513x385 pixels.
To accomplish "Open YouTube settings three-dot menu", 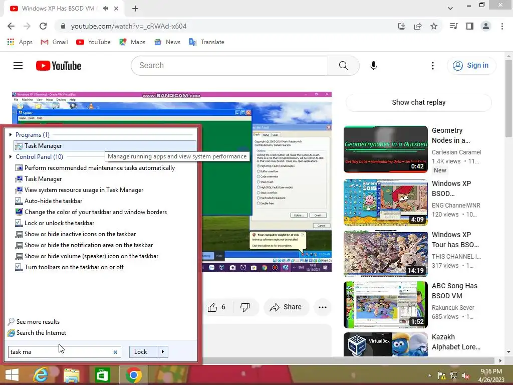I will (x=433, y=66).
